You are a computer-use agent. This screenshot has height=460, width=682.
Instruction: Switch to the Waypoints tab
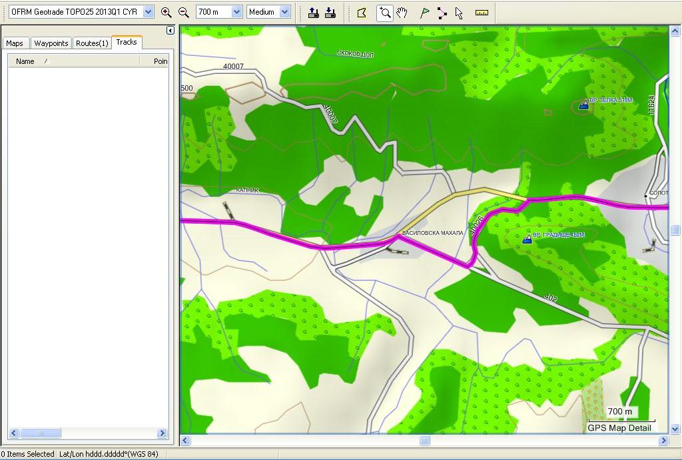pos(51,43)
